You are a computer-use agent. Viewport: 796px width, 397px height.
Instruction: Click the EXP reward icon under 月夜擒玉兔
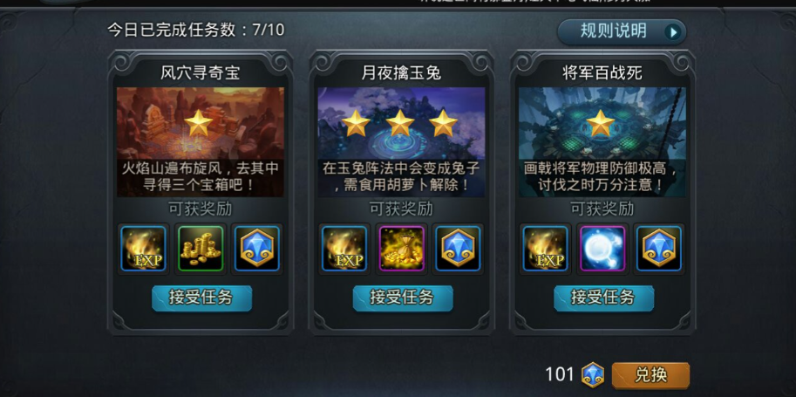344,249
